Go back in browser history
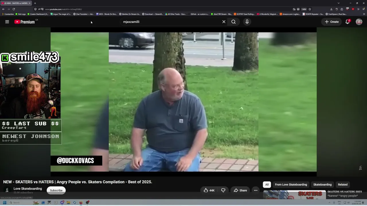This screenshot has width=367, height=206. [3, 9]
